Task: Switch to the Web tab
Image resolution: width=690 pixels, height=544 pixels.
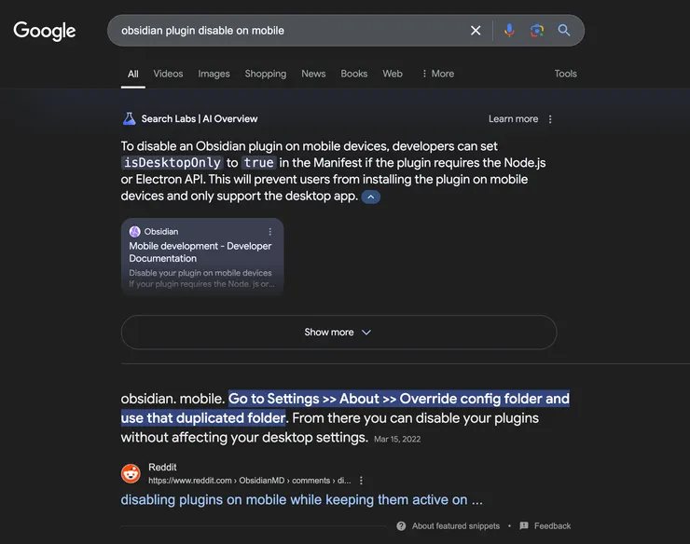Action: (x=392, y=74)
